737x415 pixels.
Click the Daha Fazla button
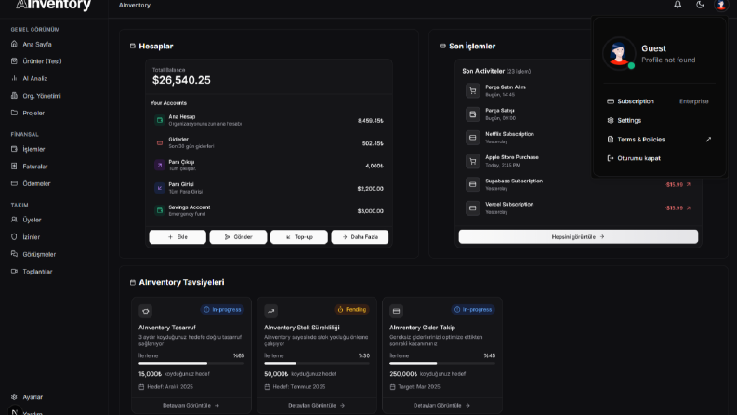(360, 237)
